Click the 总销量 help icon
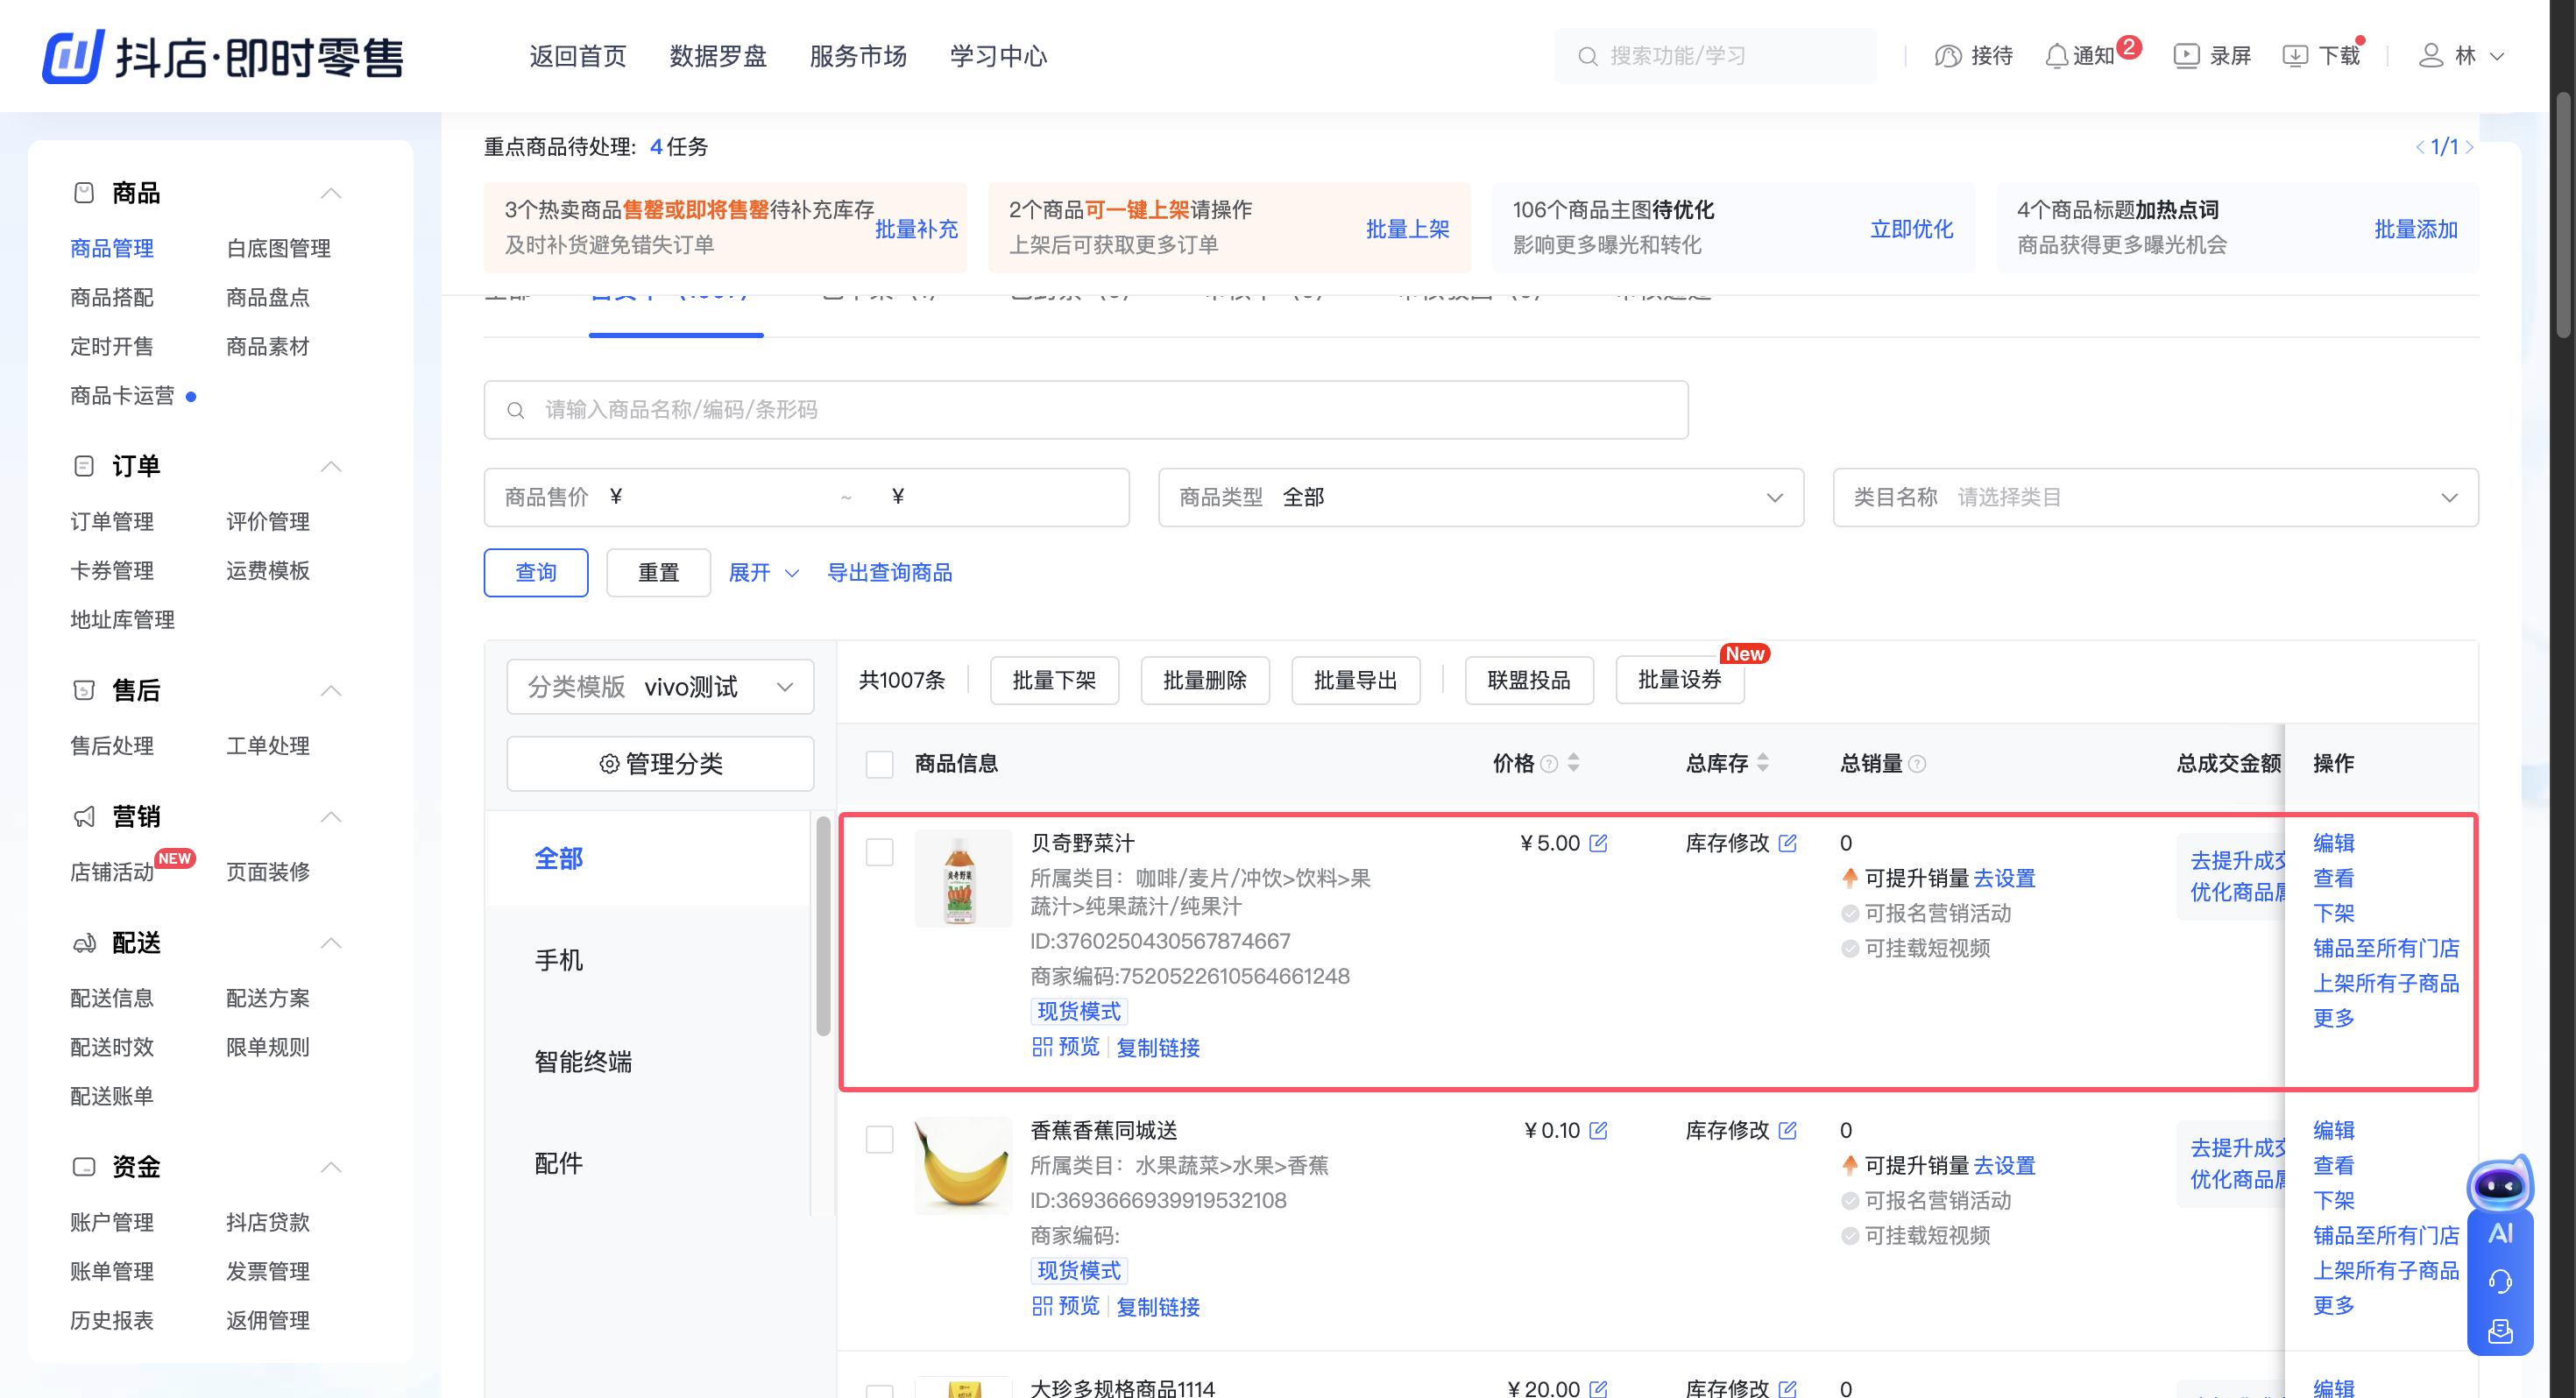 pos(1917,764)
